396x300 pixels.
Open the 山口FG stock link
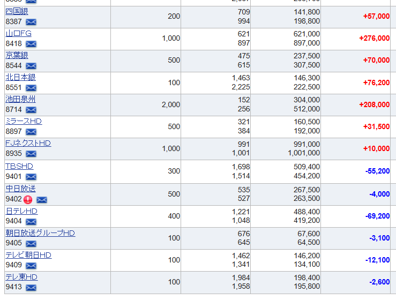[18, 33]
